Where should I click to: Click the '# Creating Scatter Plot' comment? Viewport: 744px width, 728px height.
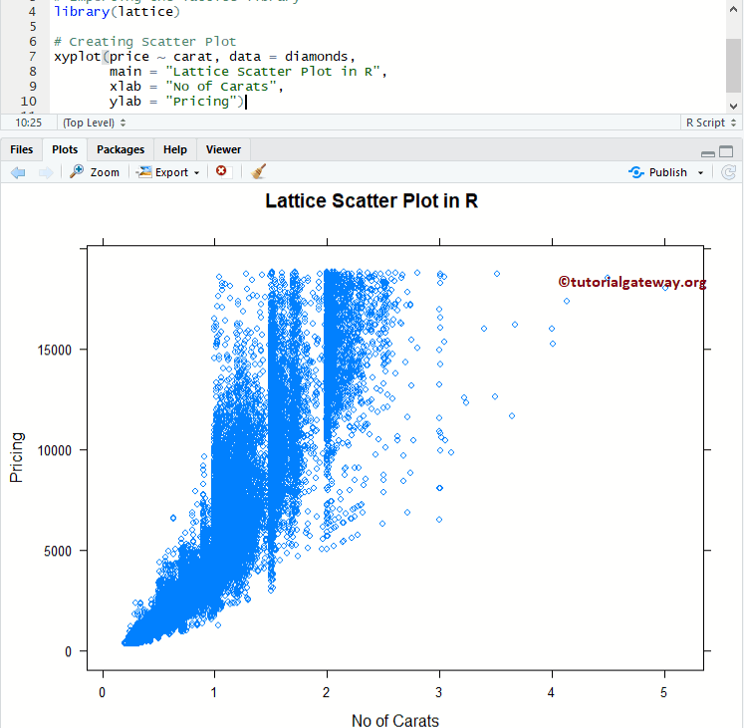click(144, 42)
